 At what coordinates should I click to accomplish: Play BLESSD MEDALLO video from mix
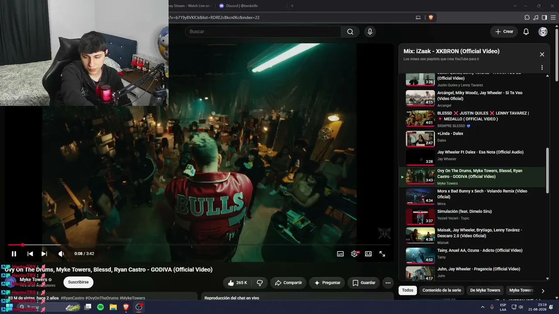point(473,119)
